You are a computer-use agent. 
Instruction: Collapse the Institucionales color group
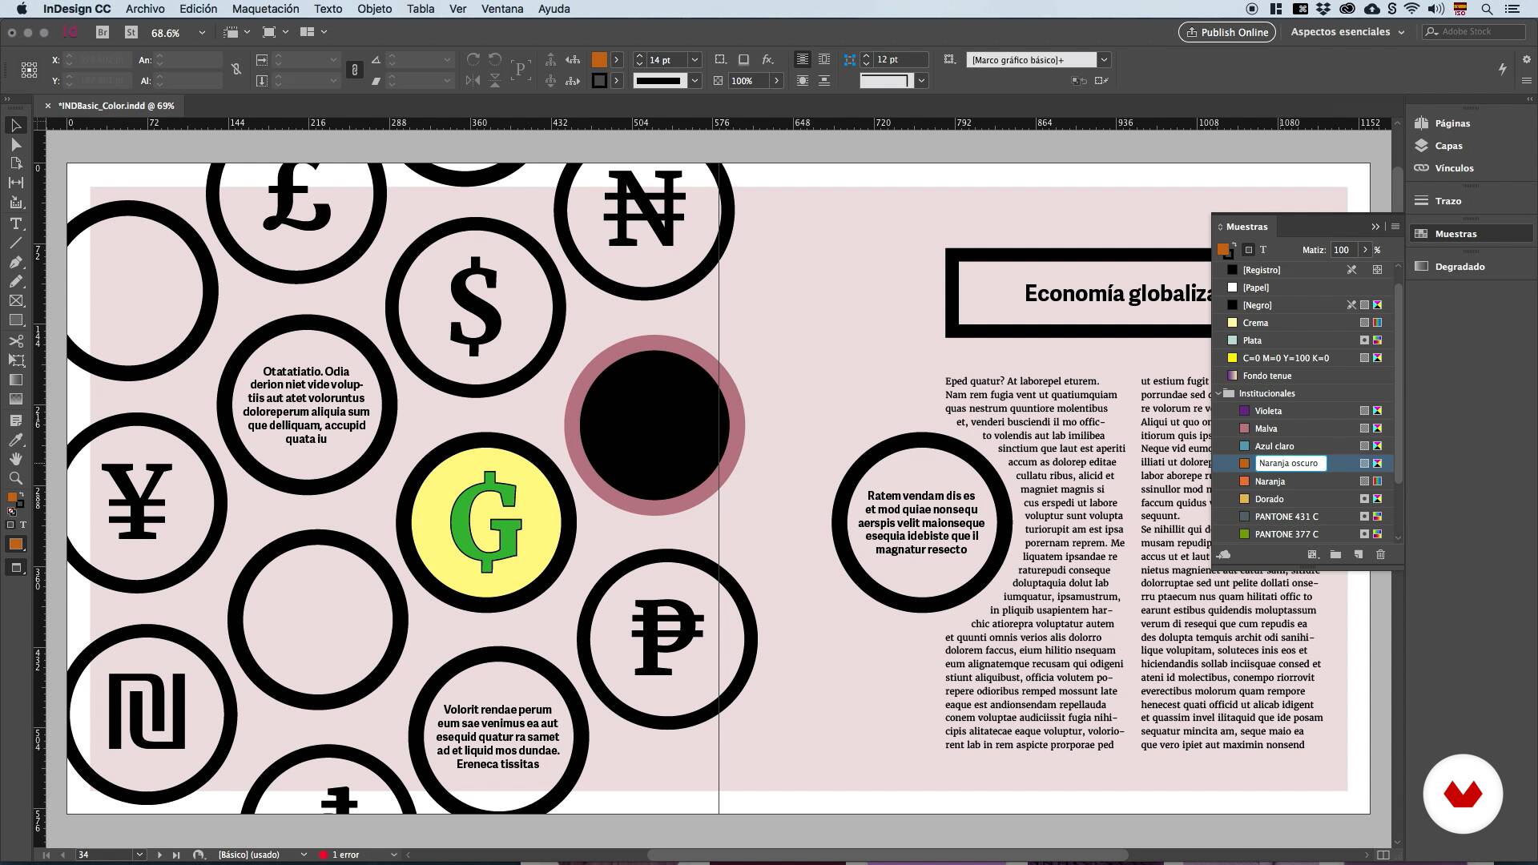tap(1219, 393)
